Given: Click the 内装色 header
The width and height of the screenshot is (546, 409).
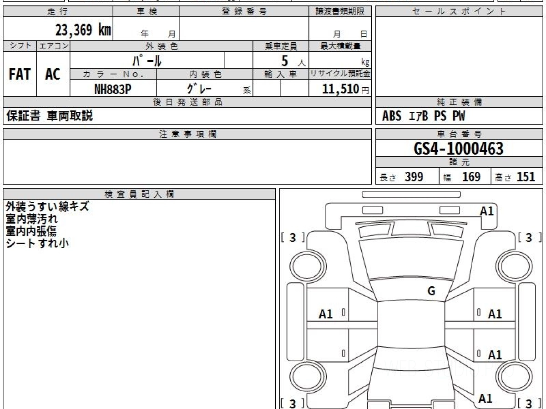Looking at the screenshot, I should pyautogui.click(x=205, y=74).
